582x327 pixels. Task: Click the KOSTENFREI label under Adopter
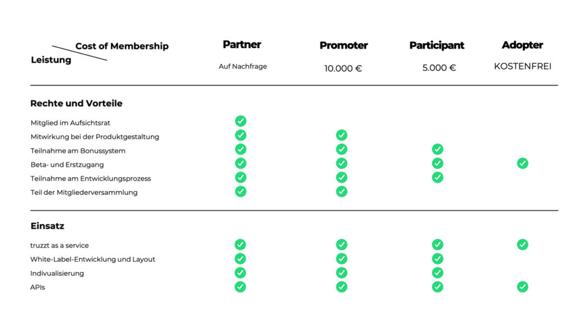[x=523, y=66]
